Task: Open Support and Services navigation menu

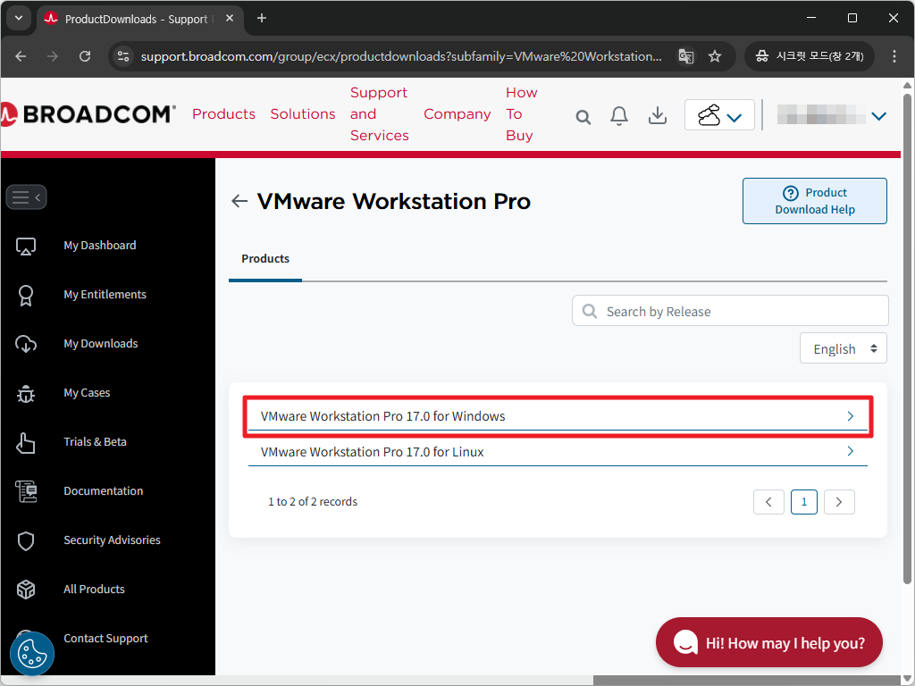Action: 379,113
